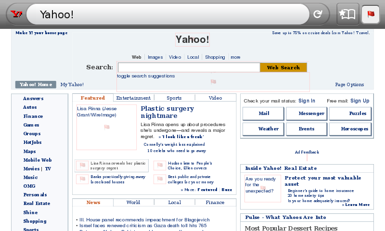Open TV in the sidebar
Screen dimensions: 385x231
pyautogui.click(x=48, y=168)
